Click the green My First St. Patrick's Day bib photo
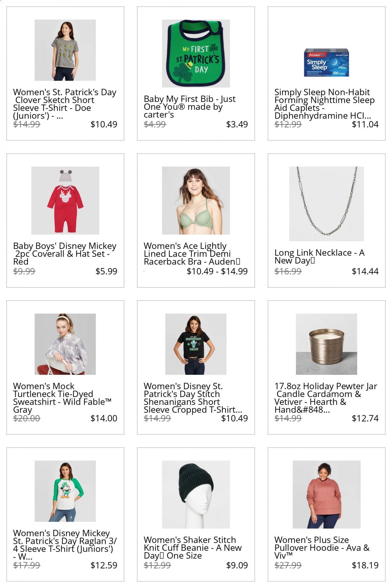This screenshot has width=392, height=588. click(x=196, y=53)
